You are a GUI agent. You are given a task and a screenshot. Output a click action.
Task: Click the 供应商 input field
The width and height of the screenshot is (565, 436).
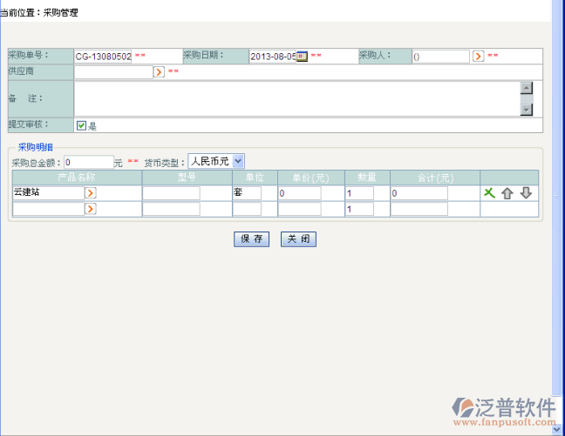click(113, 72)
